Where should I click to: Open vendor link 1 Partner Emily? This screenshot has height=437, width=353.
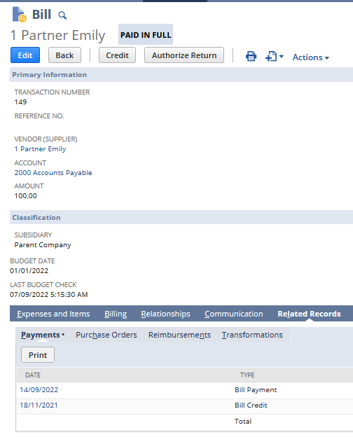(40, 149)
